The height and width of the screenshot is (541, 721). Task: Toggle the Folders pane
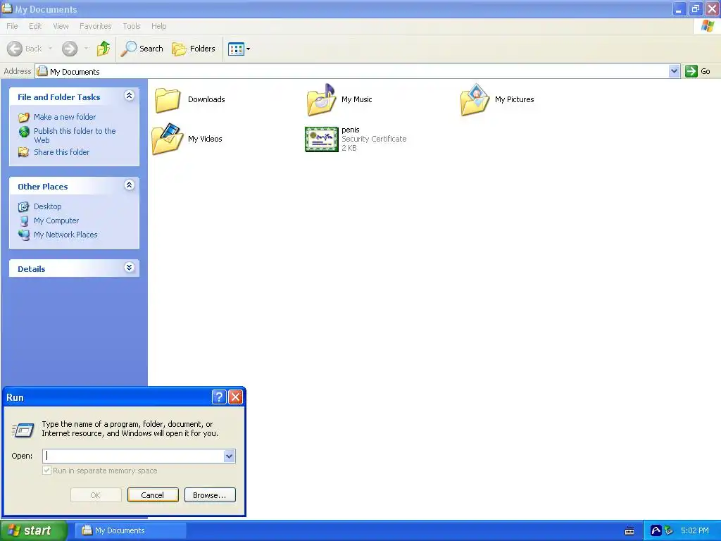click(x=194, y=49)
